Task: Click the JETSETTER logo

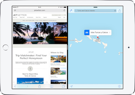Action: coord(20,15)
